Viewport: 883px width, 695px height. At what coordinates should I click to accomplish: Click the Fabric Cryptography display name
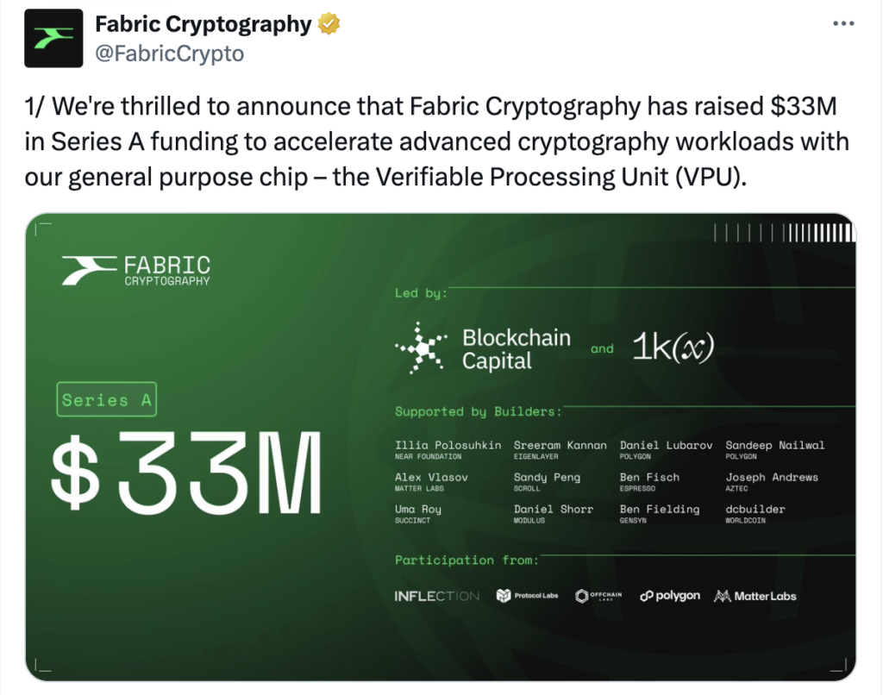pos(203,24)
